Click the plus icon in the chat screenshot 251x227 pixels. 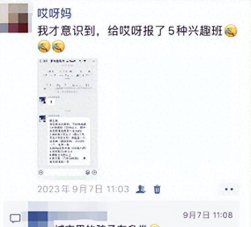pos(95,173)
